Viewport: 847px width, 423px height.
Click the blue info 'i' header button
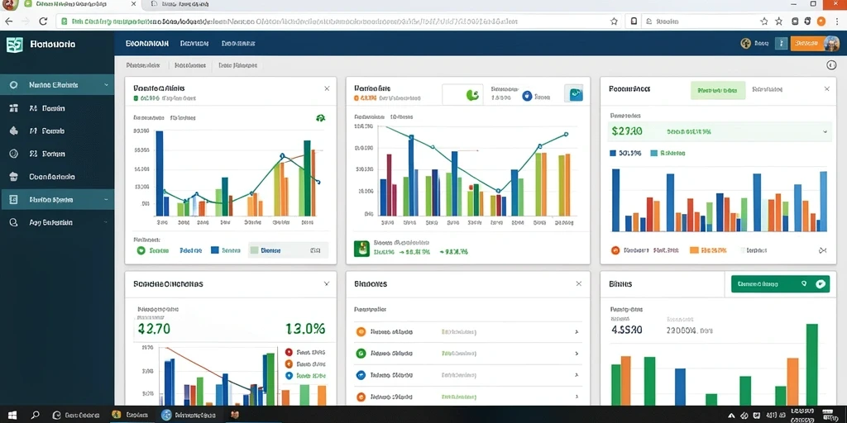click(781, 44)
